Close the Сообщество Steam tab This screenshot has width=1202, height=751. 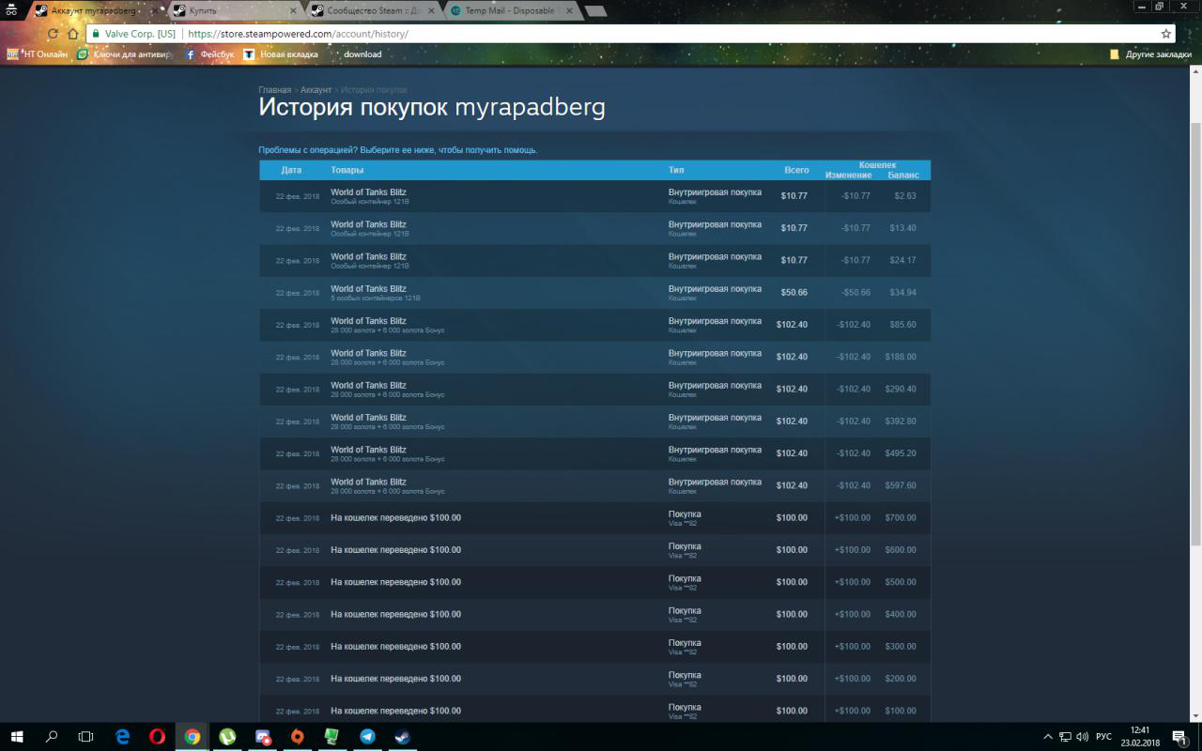coord(430,11)
